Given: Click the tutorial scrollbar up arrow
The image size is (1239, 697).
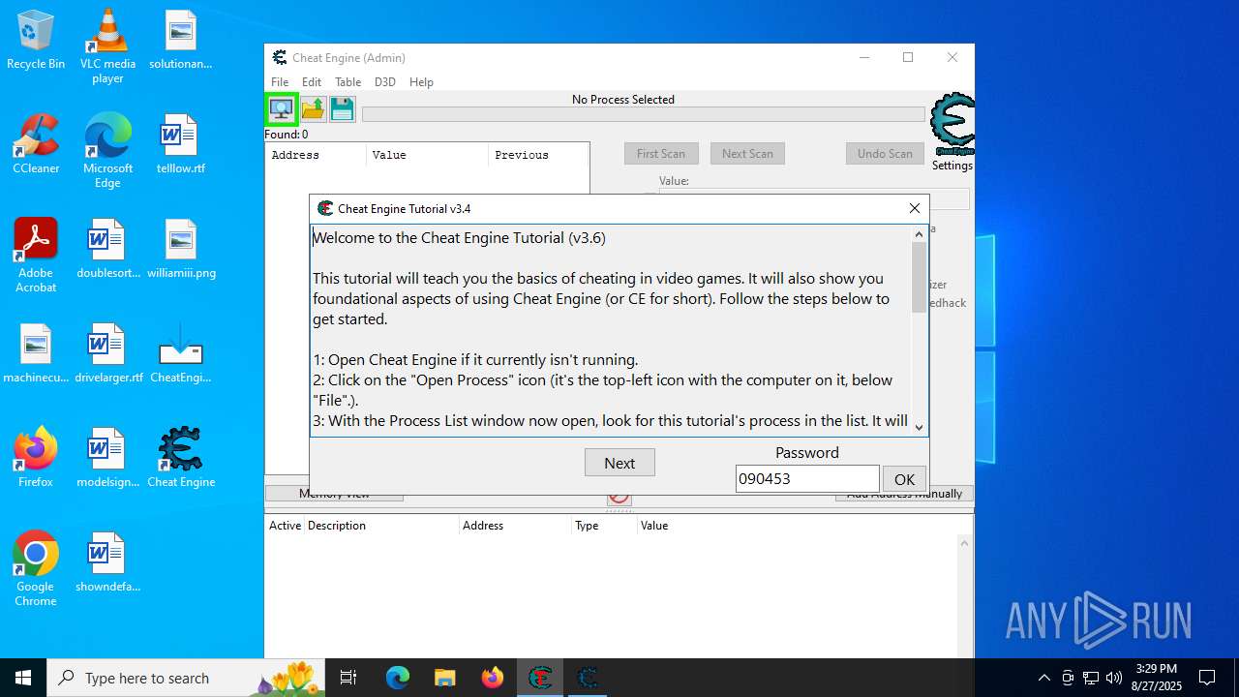Looking at the screenshot, I should [920, 234].
